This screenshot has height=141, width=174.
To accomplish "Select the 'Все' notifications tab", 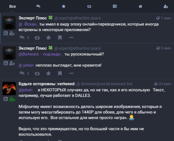I will tap(13, 6).
